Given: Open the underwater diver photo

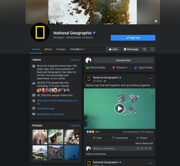Looking at the screenshot, I should [x=72, y=153].
